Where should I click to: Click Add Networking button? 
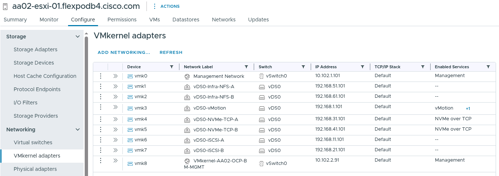coord(124,52)
